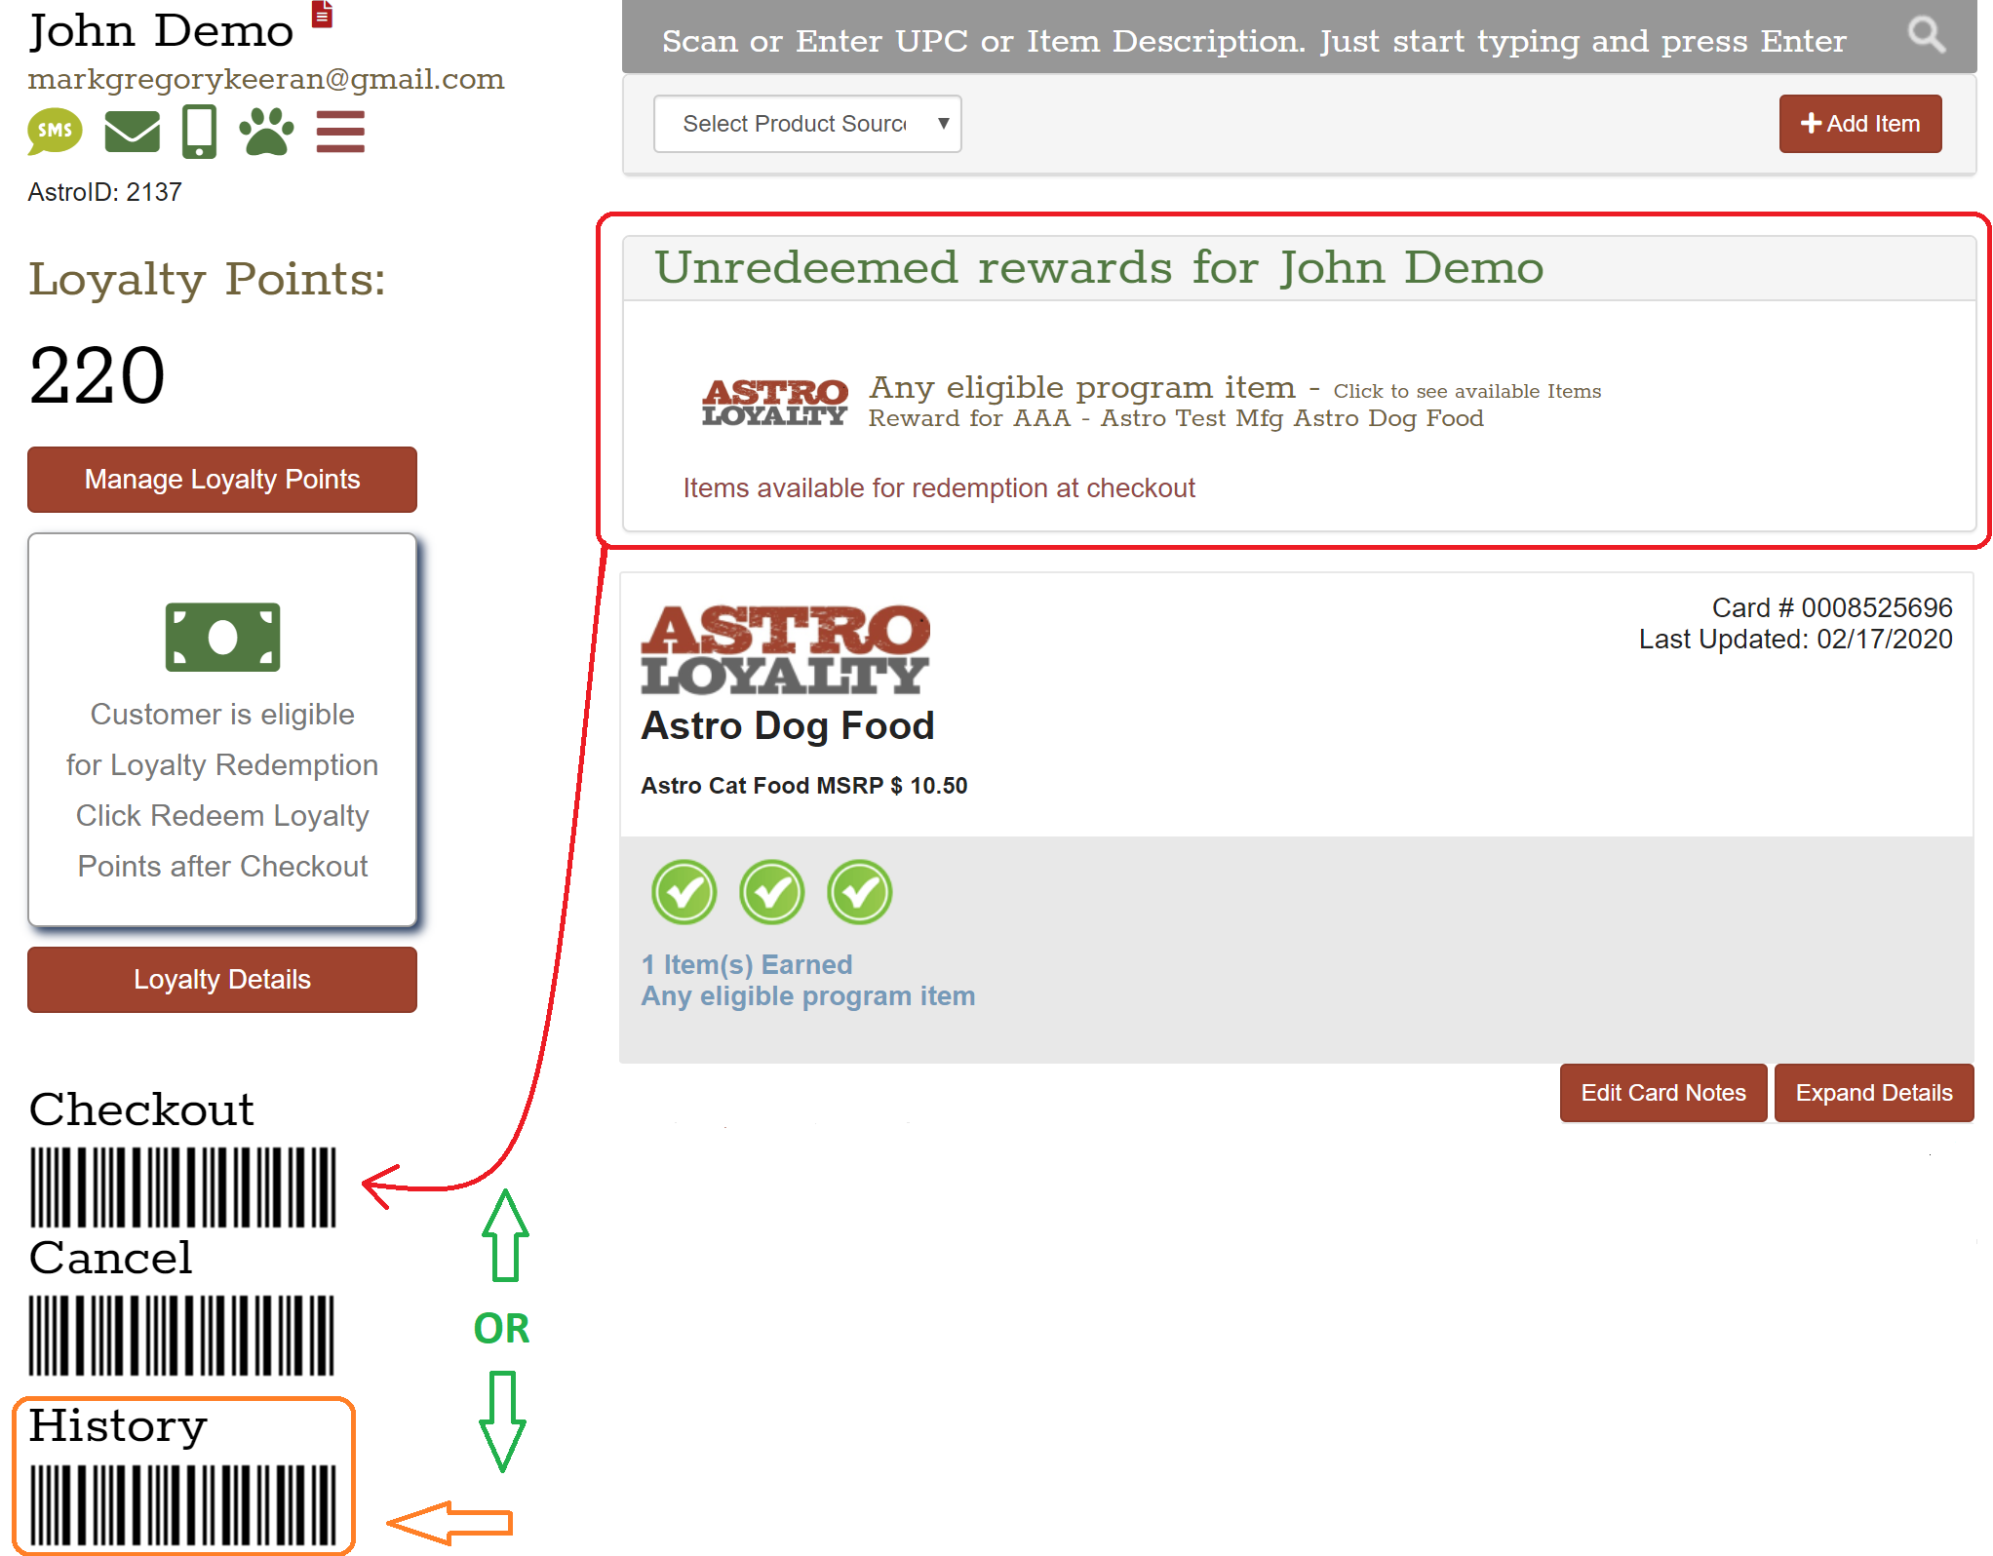Click the first green checkmark punch
The width and height of the screenshot is (1993, 1556).
tap(684, 891)
